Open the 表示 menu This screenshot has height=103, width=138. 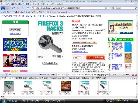21,4
